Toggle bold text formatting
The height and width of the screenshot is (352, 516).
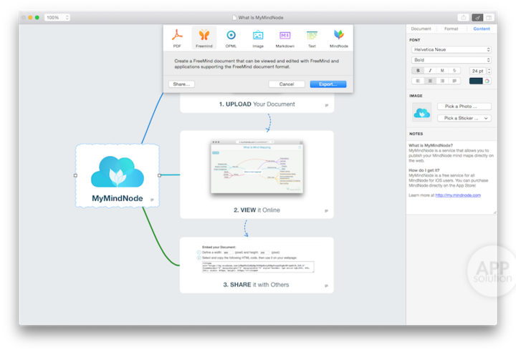click(418, 70)
